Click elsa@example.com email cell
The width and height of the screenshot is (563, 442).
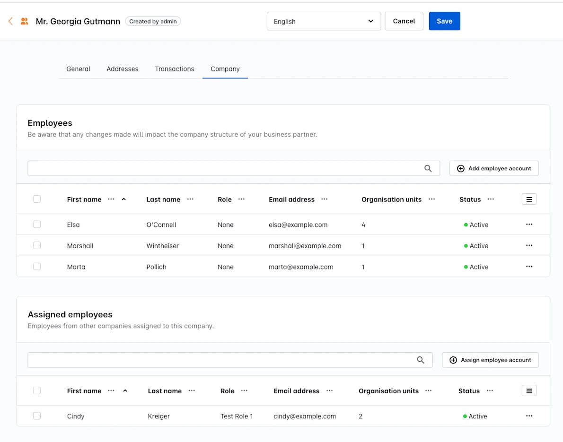(x=298, y=225)
